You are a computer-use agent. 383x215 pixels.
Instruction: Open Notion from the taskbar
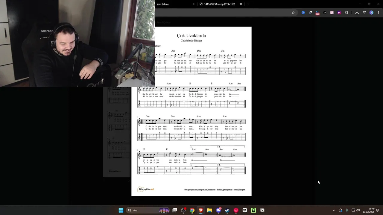point(262,210)
